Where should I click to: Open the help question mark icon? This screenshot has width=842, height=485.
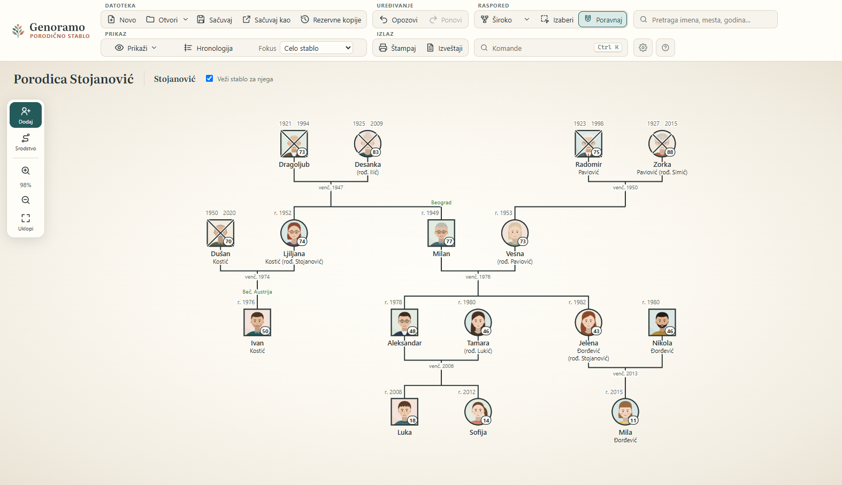click(665, 48)
